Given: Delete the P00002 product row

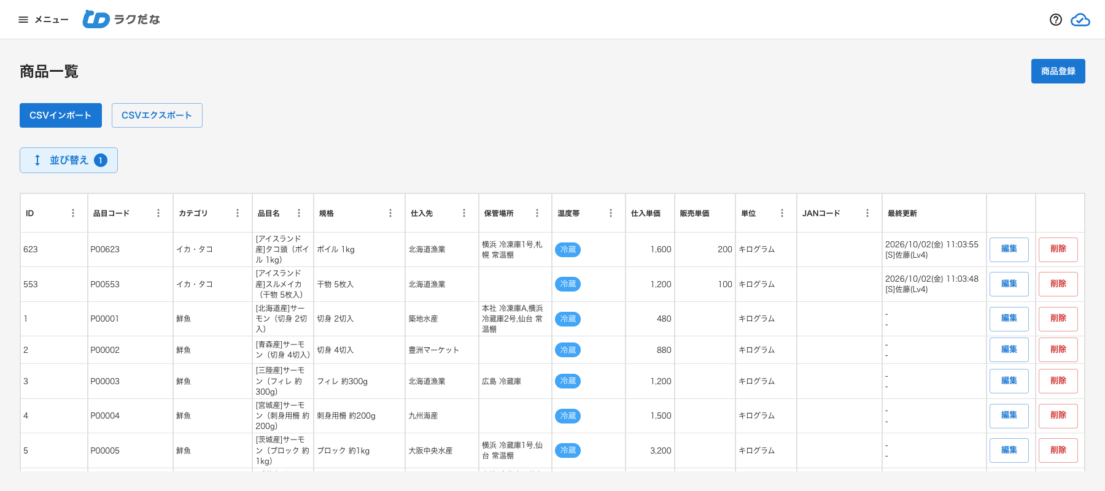Looking at the screenshot, I should [x=1058, y=350].
